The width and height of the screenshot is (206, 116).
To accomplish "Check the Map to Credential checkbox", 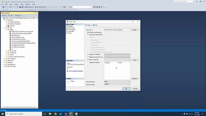I will pos(88,60).
